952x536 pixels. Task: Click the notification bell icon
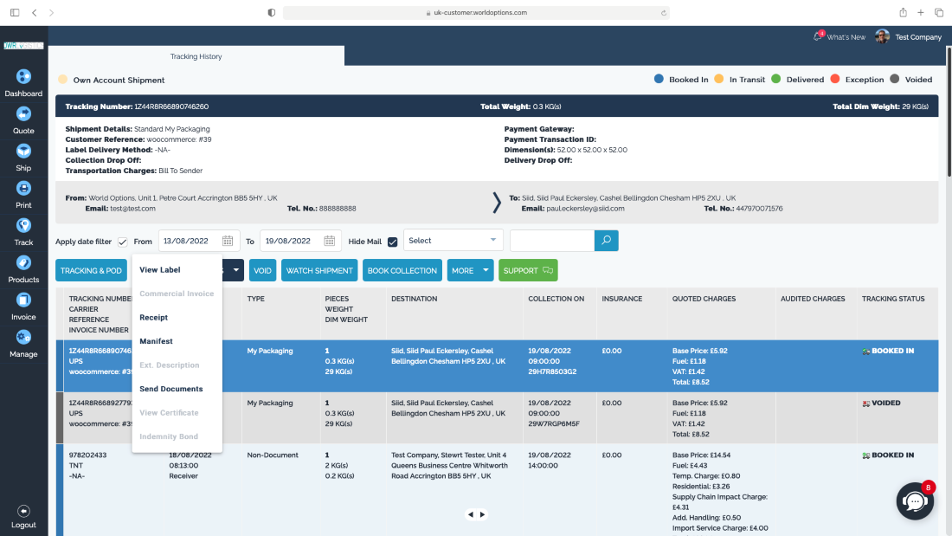tap(817, 37)
